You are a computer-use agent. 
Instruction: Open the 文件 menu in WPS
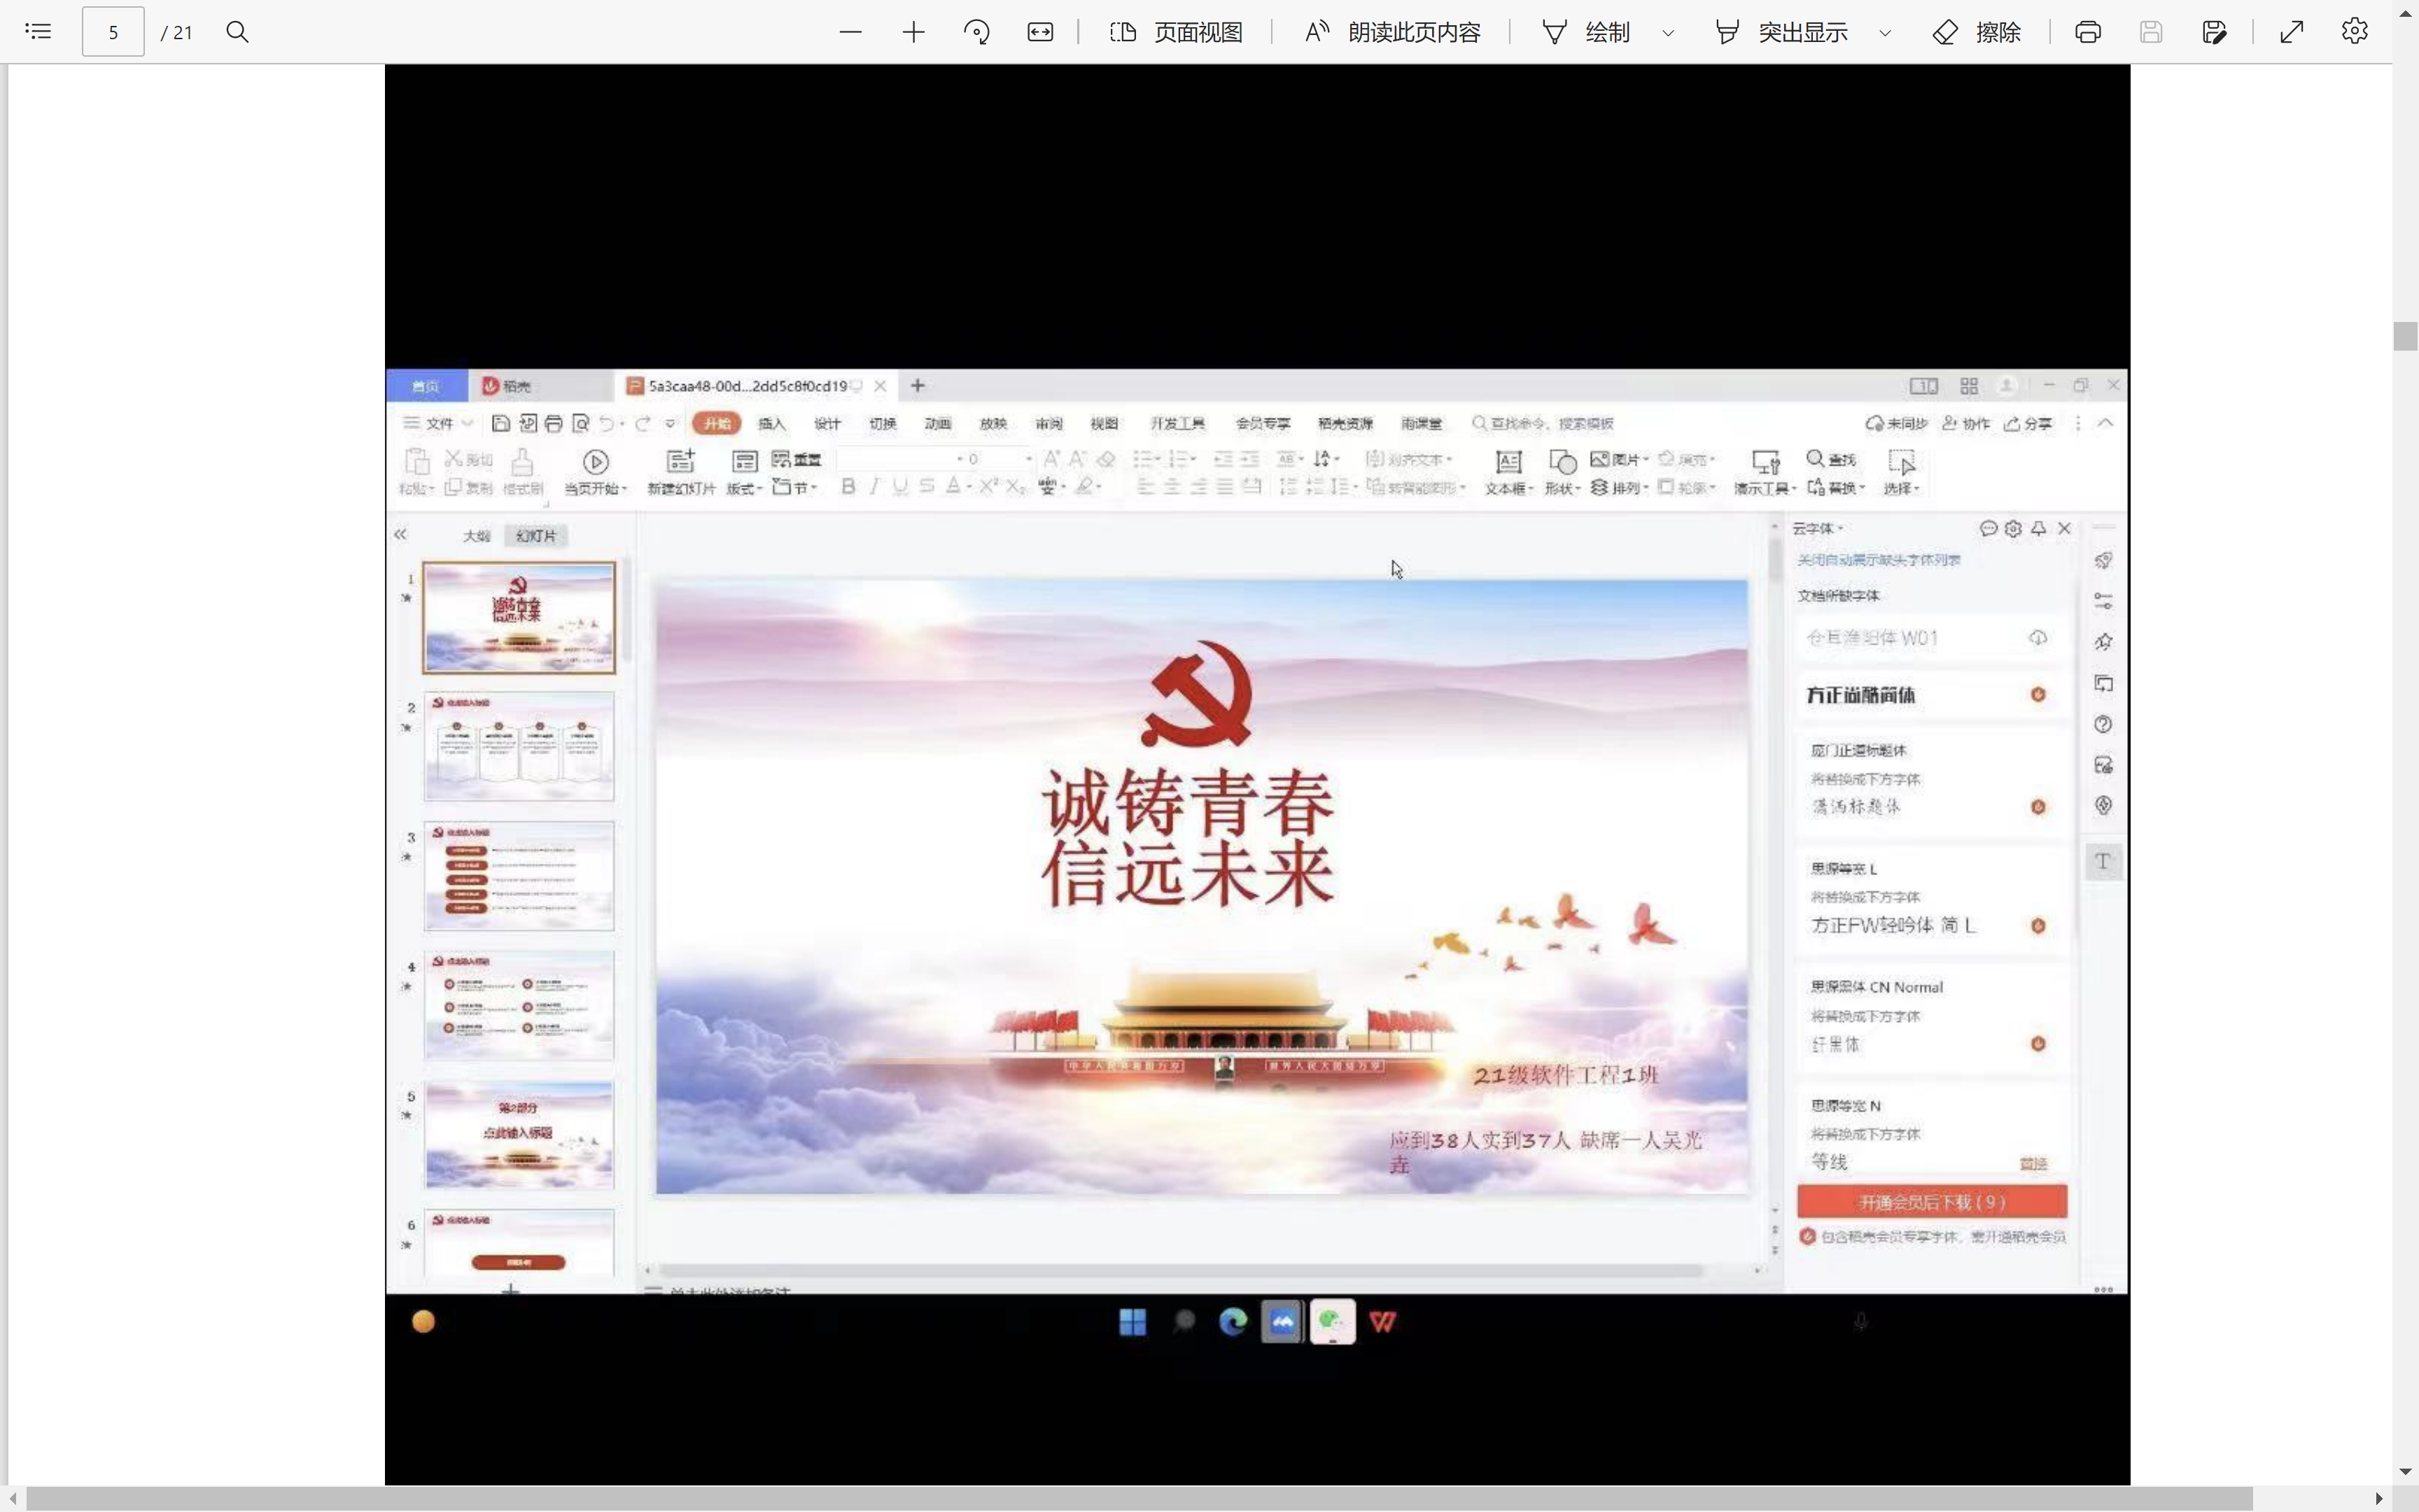[437, 423]
